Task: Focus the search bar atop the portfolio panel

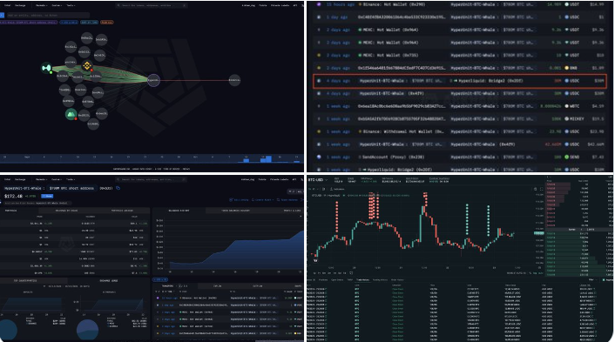Action: point(152,179)
